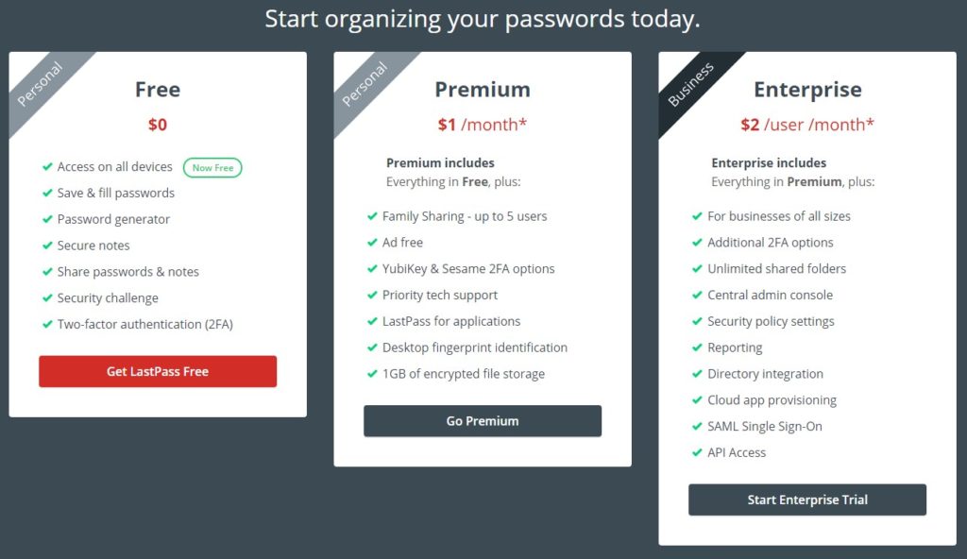Screen dimensions: 967x559
Task: Click the Business ribbon on Enterprise plan
Action: (690, 84)
